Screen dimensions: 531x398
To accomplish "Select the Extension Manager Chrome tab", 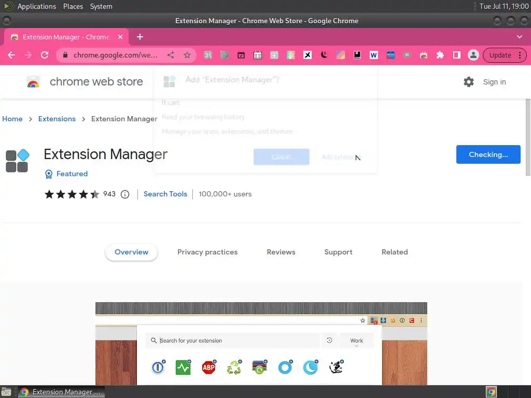I will point(66,37).
